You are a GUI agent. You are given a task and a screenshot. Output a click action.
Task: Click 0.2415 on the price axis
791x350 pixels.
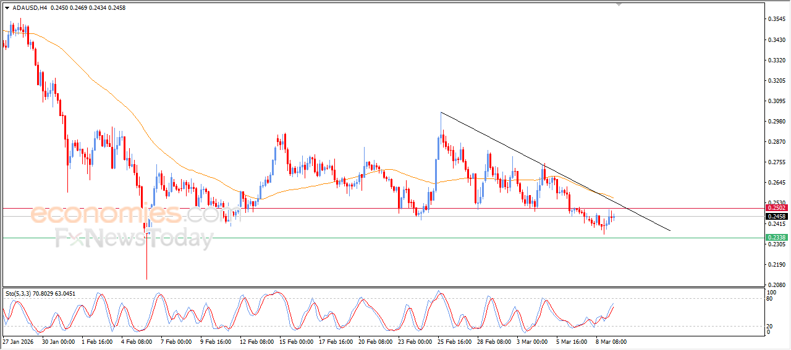pos(777,223)
